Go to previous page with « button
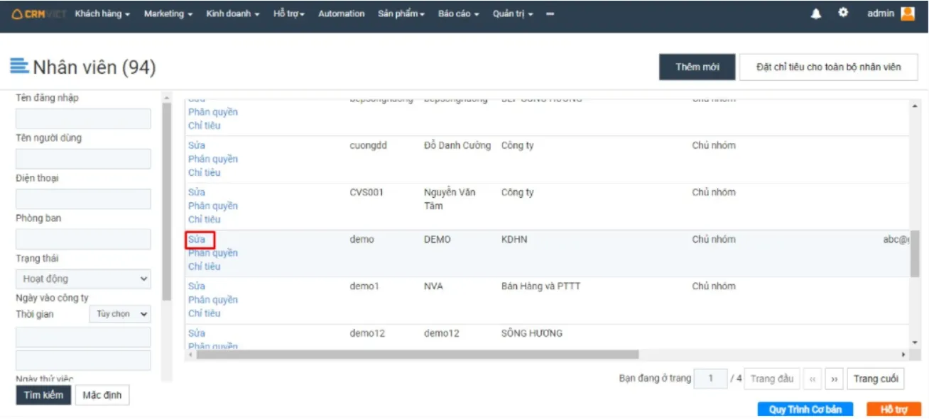The image size is (929, 419). pos(813,379)
